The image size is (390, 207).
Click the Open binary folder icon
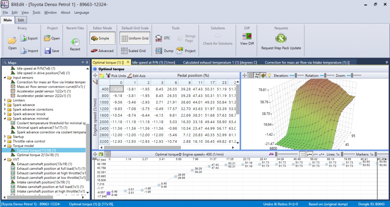coord(12,40)
